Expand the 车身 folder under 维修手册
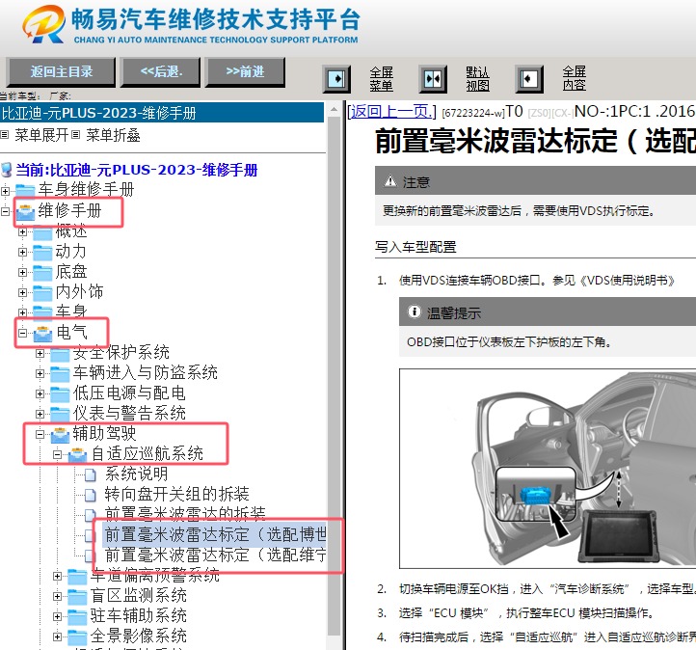The width and height of the screenshot is (696, 650). tap(22, 312)
